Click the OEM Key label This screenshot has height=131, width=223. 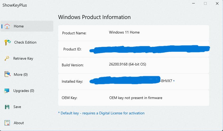(x=69, y=98)
